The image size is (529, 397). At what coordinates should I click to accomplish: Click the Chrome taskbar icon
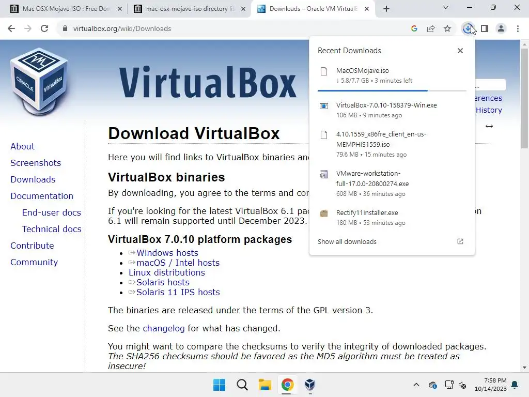287,385
